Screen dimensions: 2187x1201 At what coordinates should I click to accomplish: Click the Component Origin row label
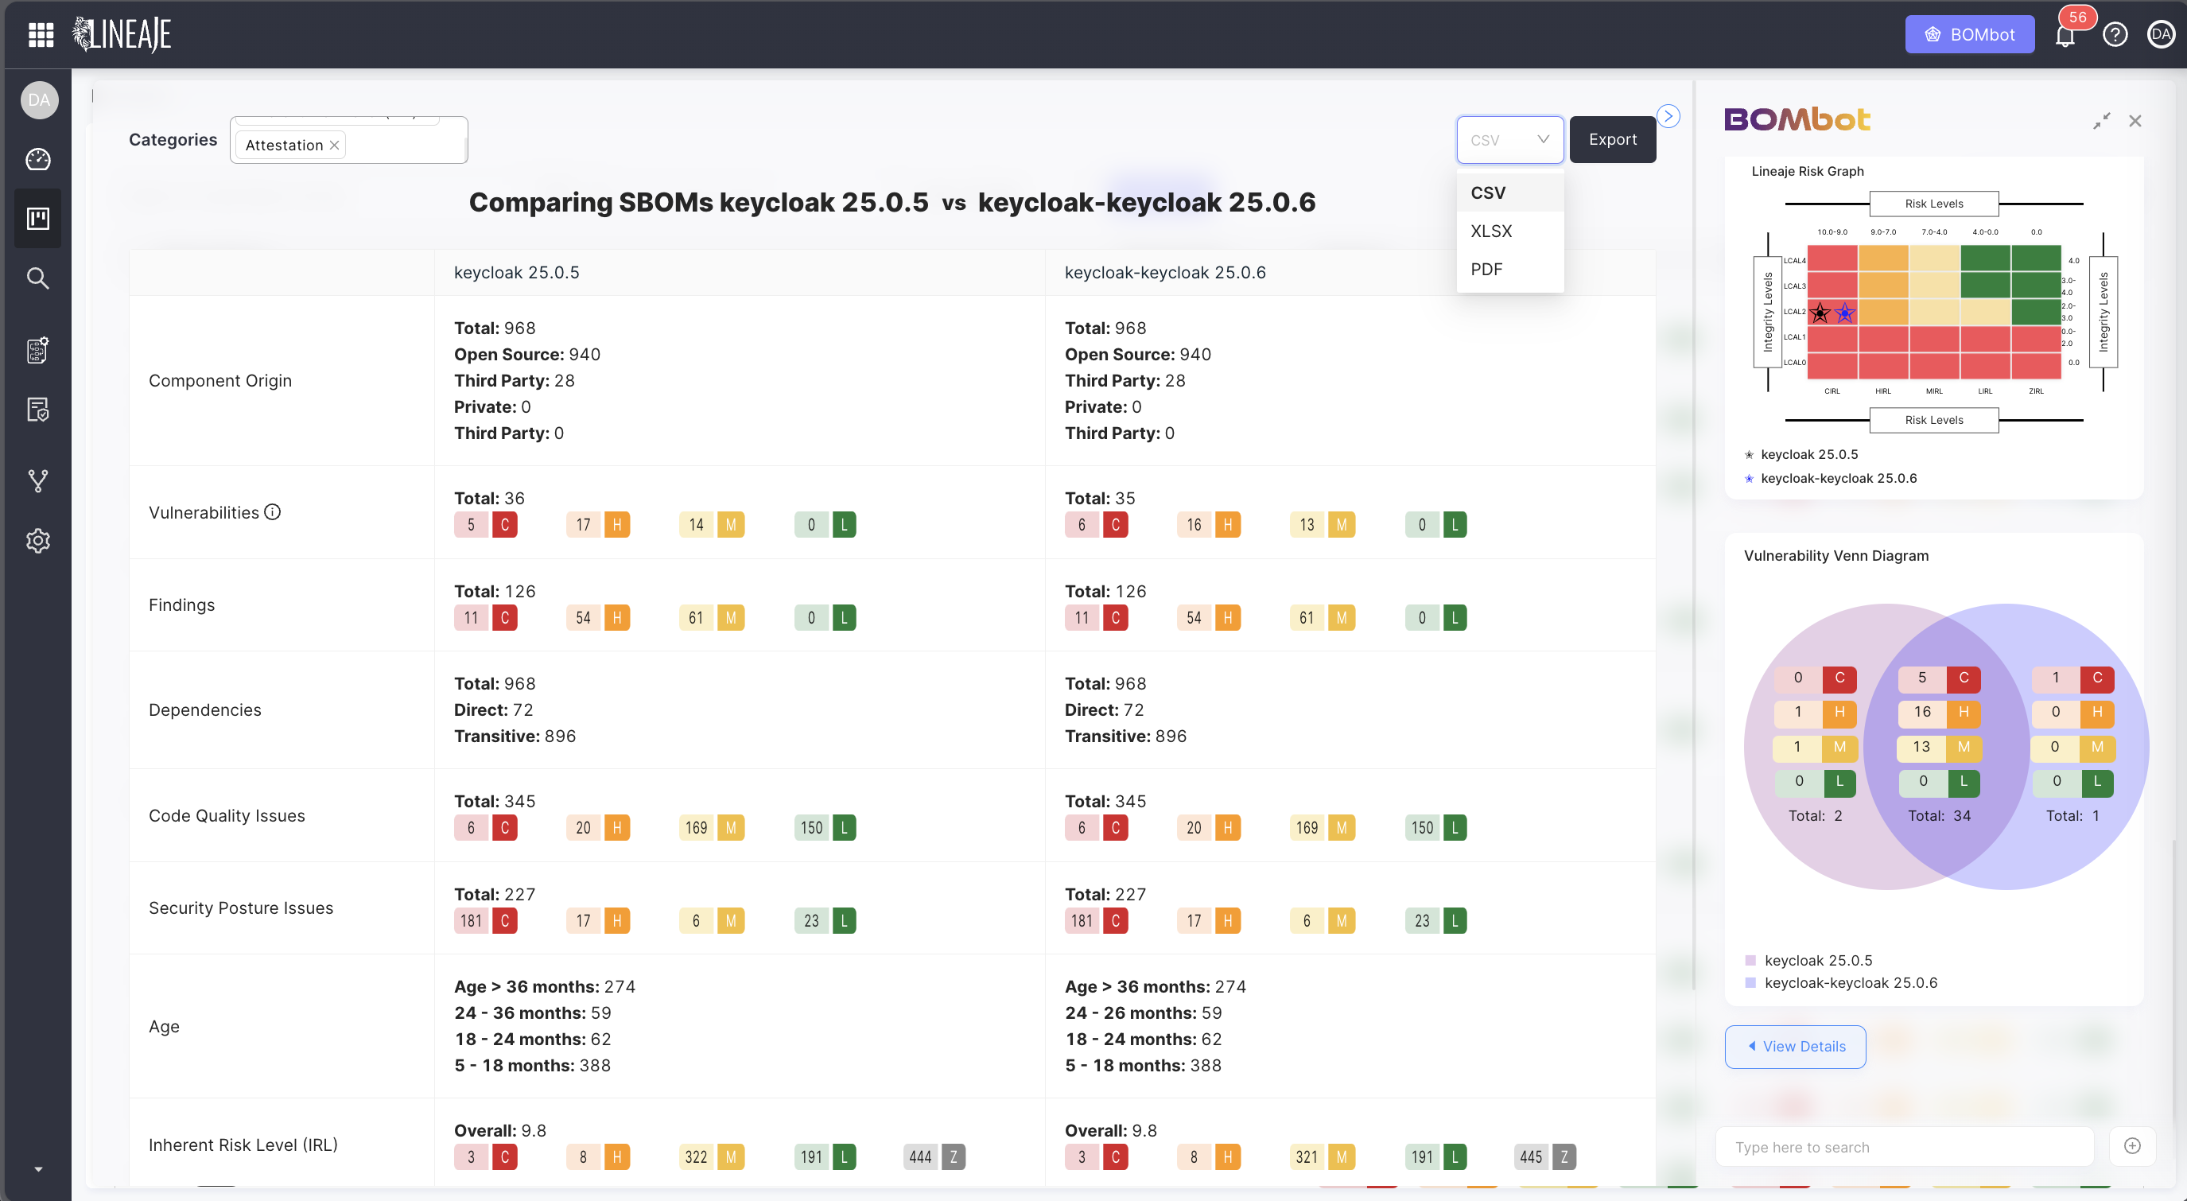[x=219, y=380]
